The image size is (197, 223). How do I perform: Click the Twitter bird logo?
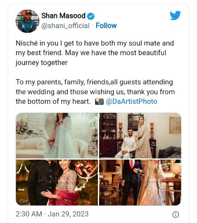[x=175, y=16]
